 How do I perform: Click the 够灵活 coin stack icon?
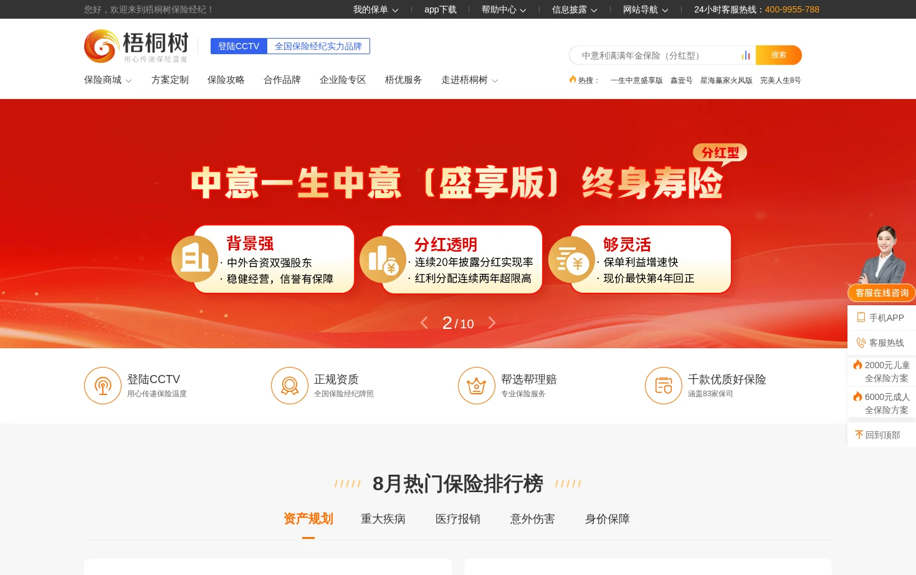pyautogui.click(x=571, y=259)
